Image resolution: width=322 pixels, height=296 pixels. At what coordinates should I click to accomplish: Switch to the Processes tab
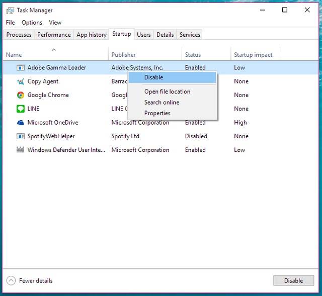(19, 35)
